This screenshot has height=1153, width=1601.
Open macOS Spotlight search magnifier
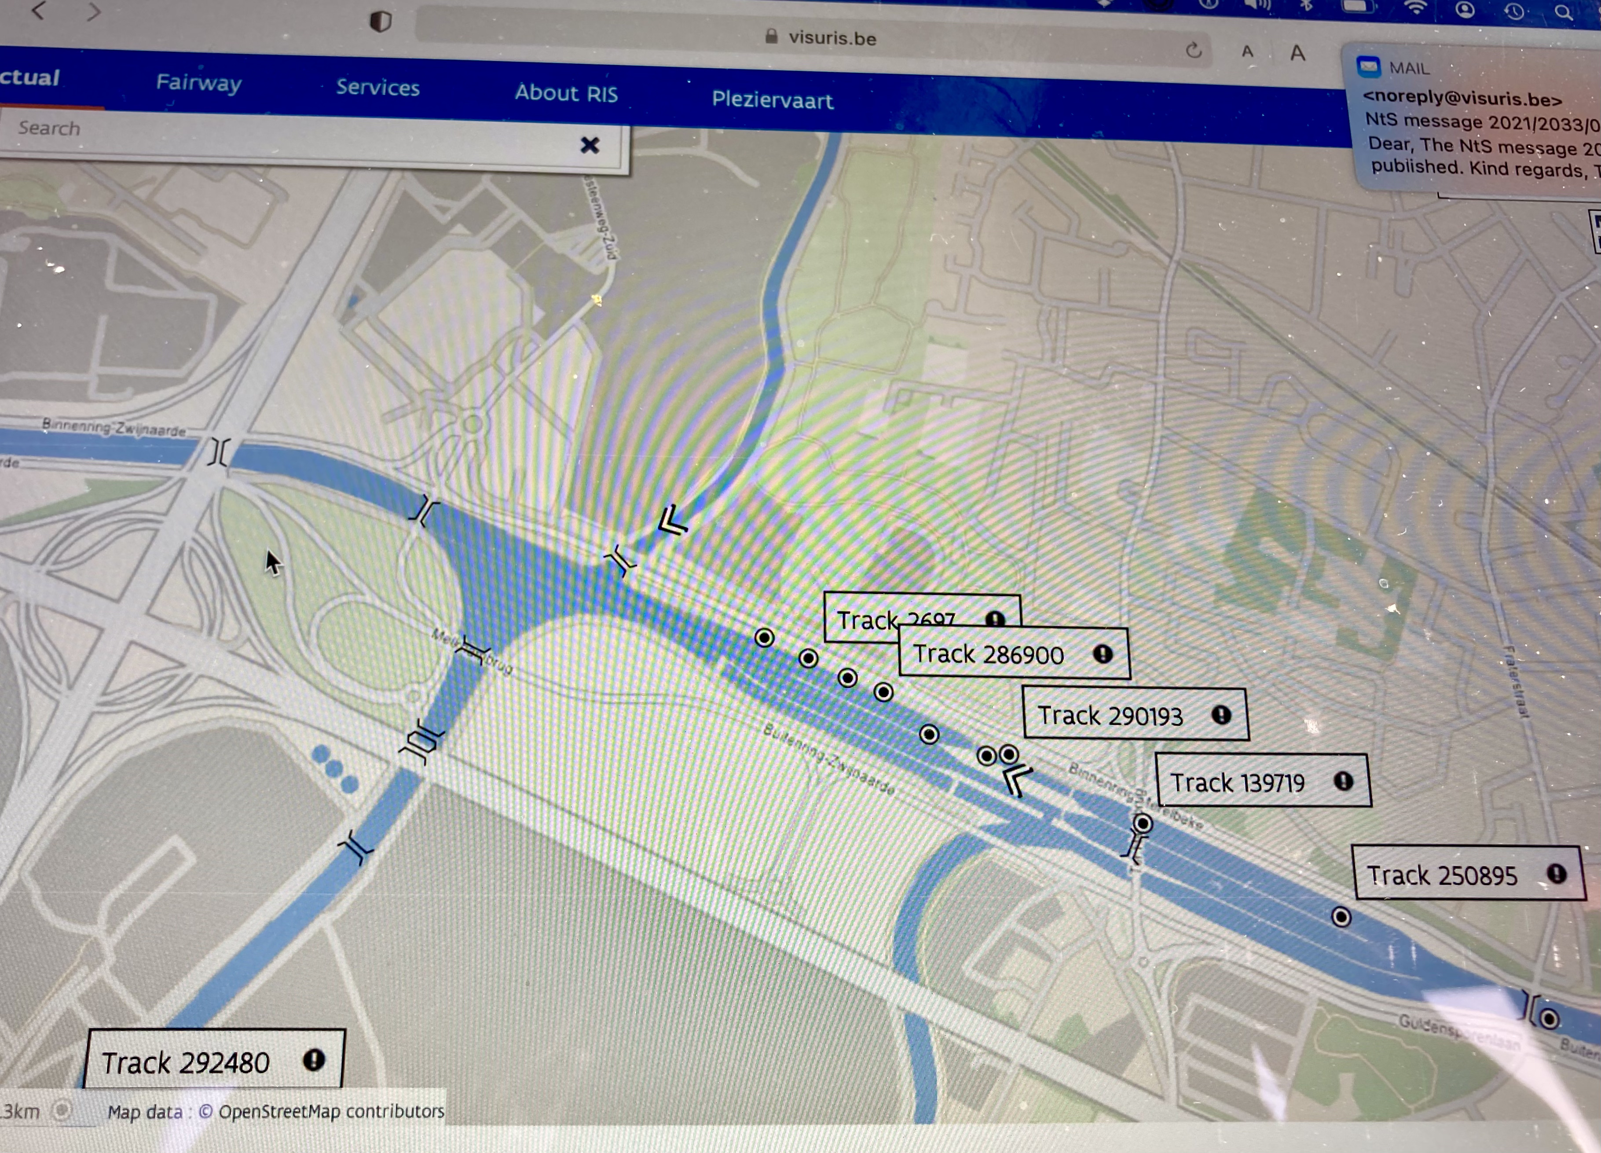tap(1564, 12)
